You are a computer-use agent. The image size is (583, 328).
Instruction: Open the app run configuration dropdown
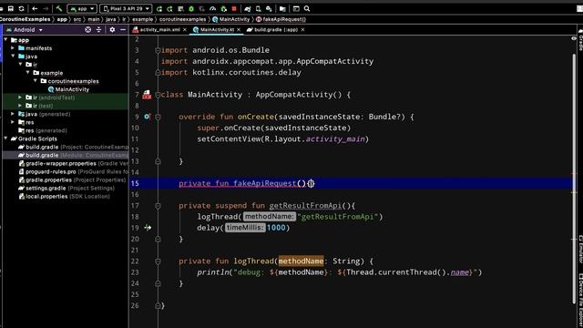82,8
